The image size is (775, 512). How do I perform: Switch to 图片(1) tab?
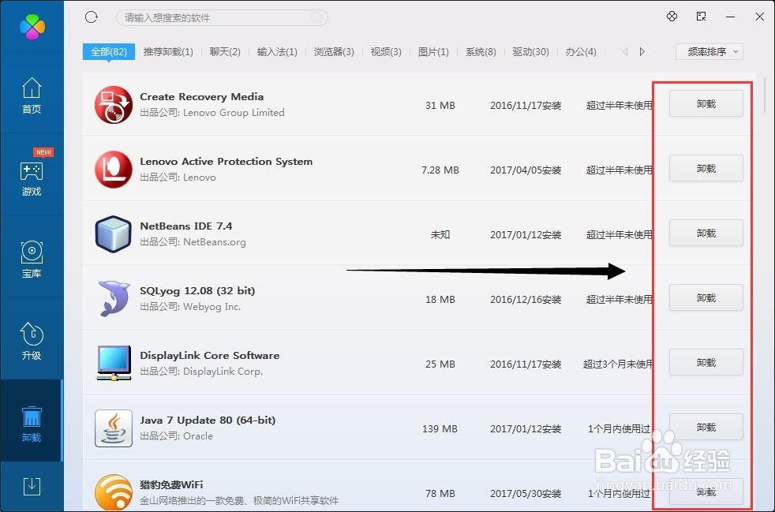coord(433,51)
